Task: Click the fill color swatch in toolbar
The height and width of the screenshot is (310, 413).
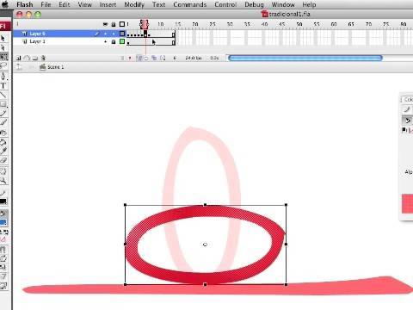Action: point(3,222)
